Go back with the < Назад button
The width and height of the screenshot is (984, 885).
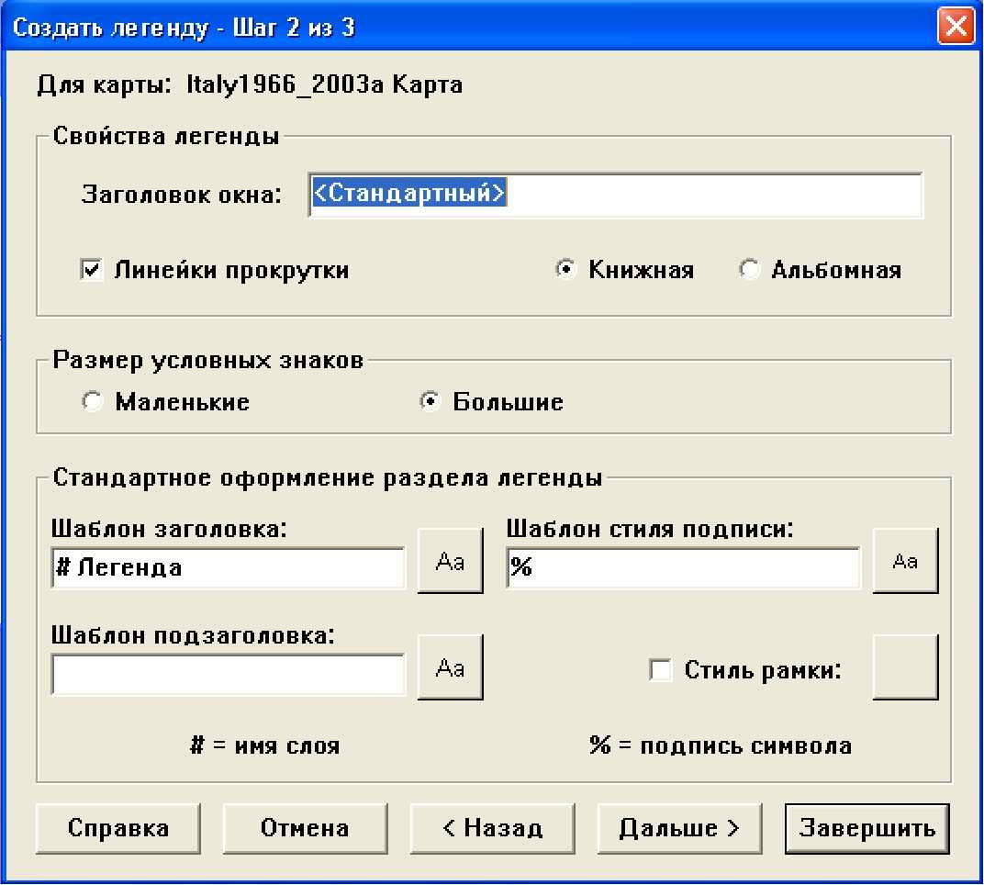tap(493, 828)
